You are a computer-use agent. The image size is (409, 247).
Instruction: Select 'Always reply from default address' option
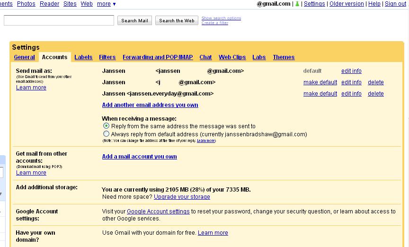point(106,134)
